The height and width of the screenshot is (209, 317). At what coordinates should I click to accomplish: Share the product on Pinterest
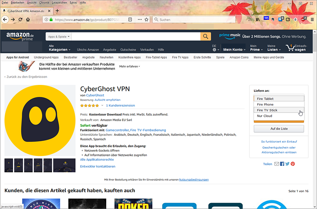click(293, 164)
